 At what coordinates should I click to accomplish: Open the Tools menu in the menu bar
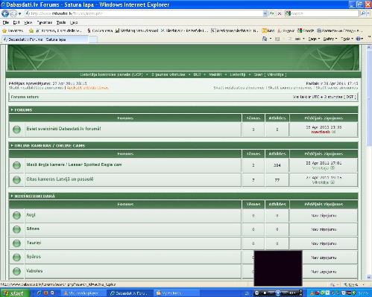[61, 22]
